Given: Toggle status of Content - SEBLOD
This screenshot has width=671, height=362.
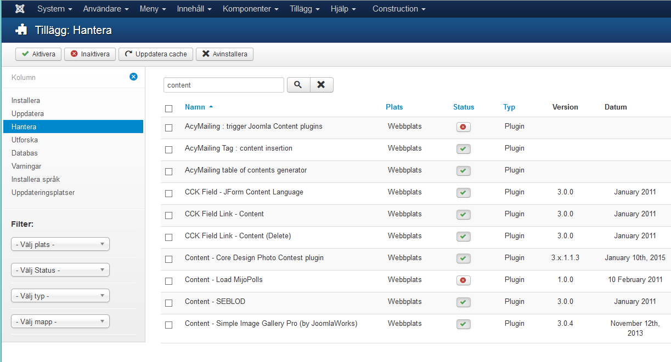Looking at the screenshot, I should coord(464,302).
